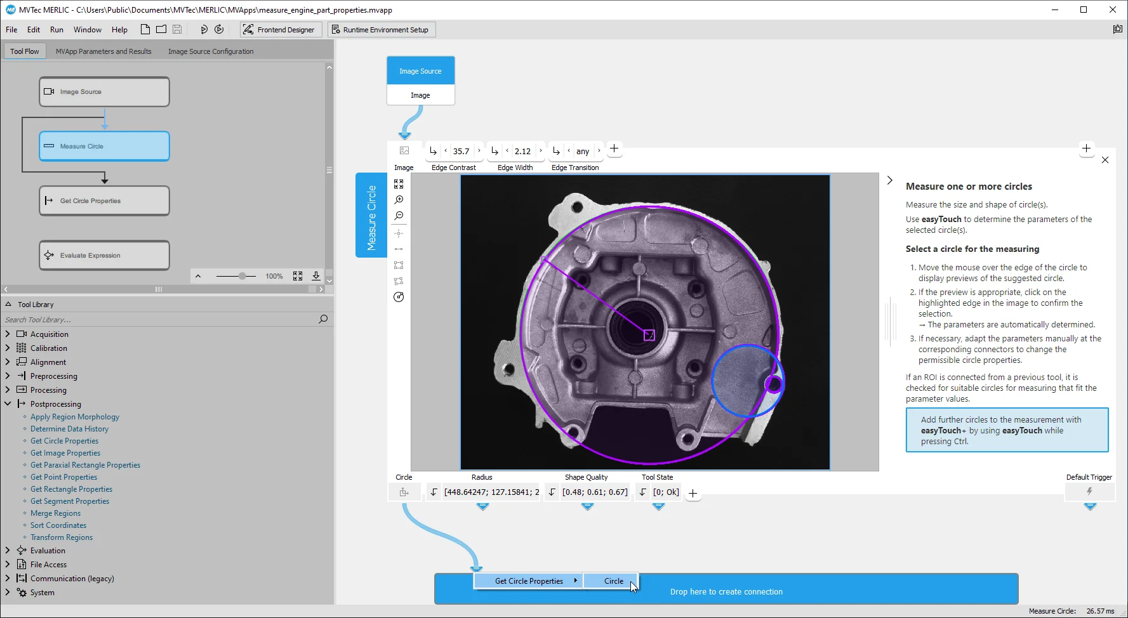
Task: Open the Frontend Designer
Action: coord(279,30)
